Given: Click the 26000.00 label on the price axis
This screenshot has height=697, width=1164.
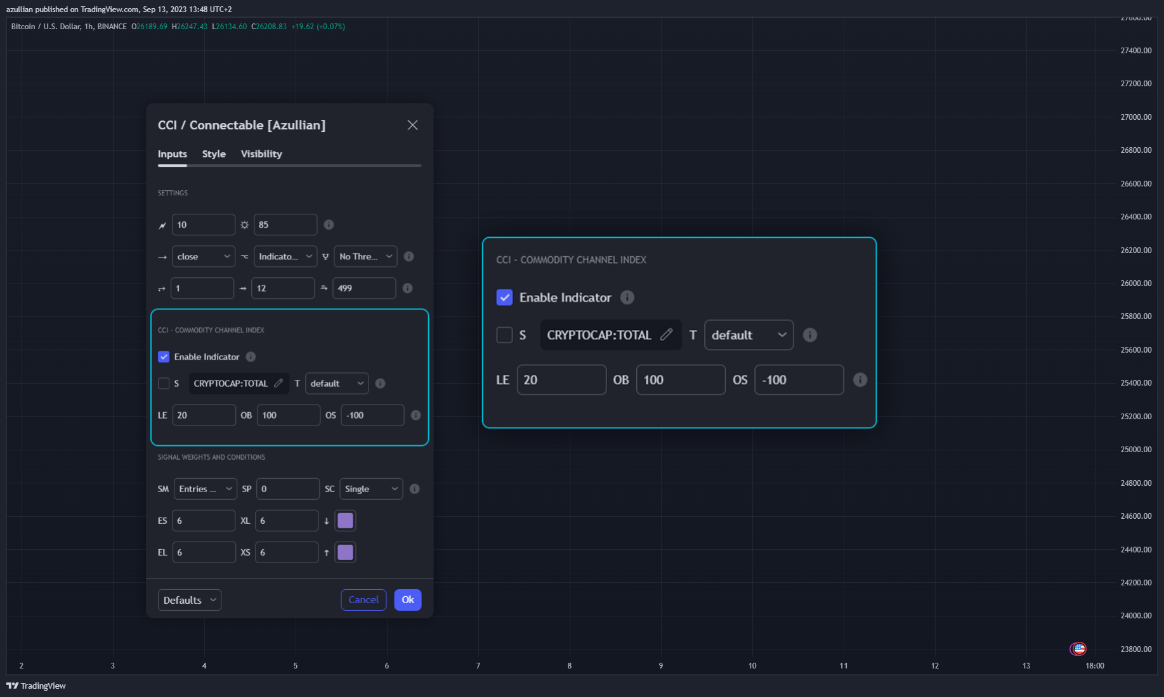Looking at the screenshot, I should point(1136,283).
